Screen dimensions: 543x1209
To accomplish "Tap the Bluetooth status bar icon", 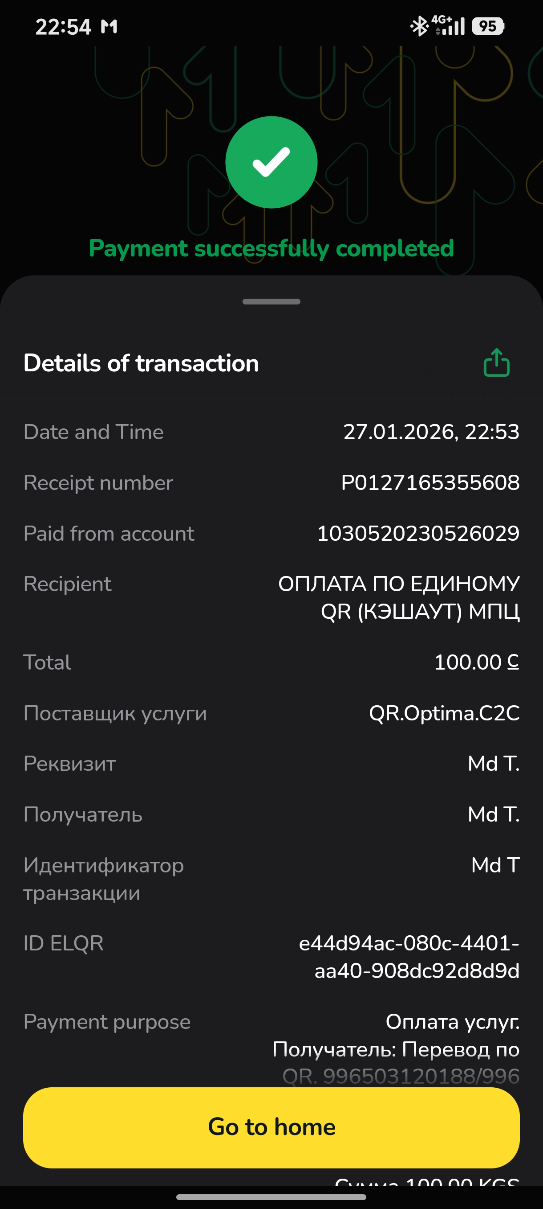I will [x=418, y=26].
